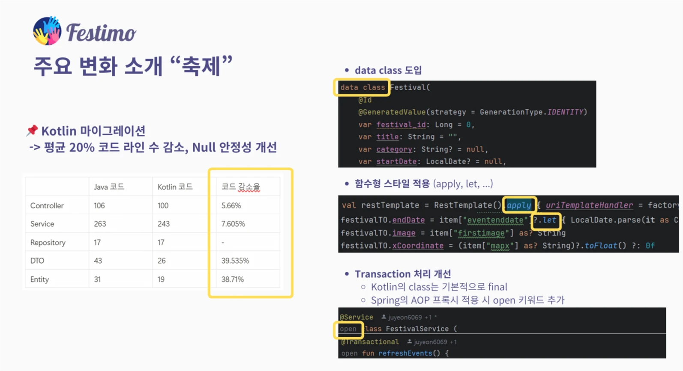Click the author icon on the @Transactional line

tap(410, 341)
